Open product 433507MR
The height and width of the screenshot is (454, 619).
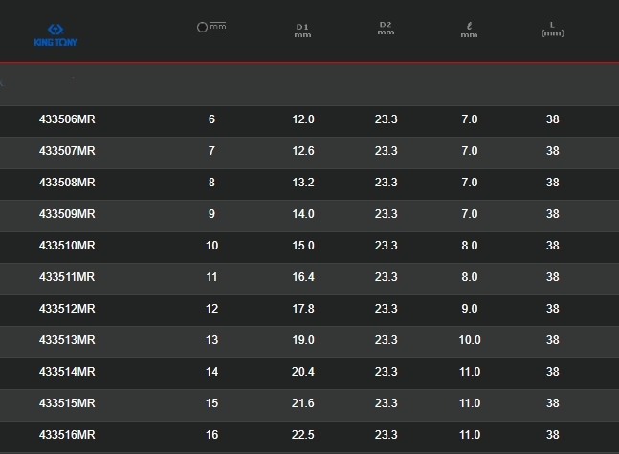pyautogui.click(x=67, y=151)
